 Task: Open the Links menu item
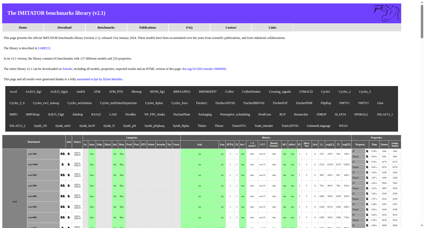click(273, 28)
